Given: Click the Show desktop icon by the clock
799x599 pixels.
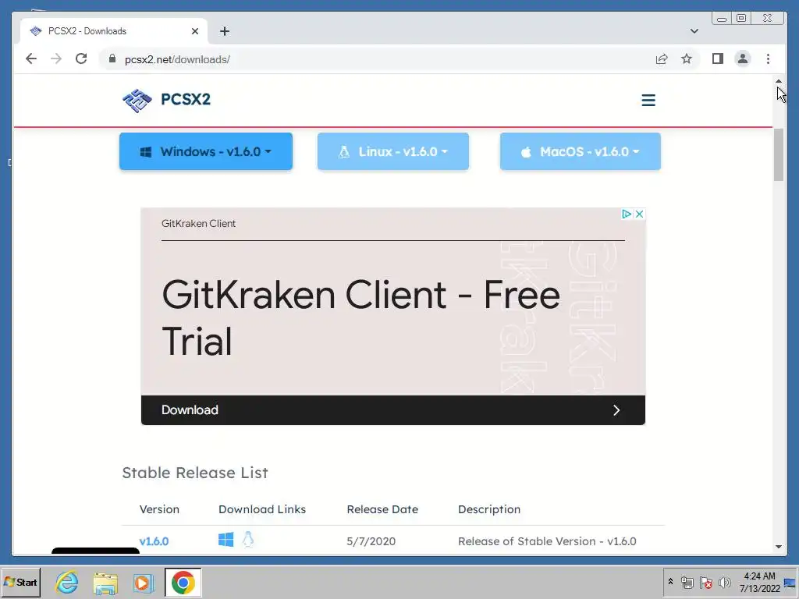Looking at the screenshot, I should click(x=790, y=582).
